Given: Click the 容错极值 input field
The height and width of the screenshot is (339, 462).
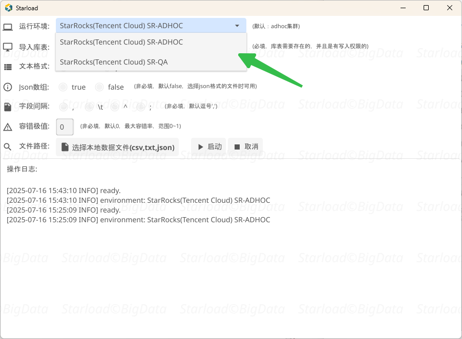Looking at the screenshot, I should coord(65,127).
